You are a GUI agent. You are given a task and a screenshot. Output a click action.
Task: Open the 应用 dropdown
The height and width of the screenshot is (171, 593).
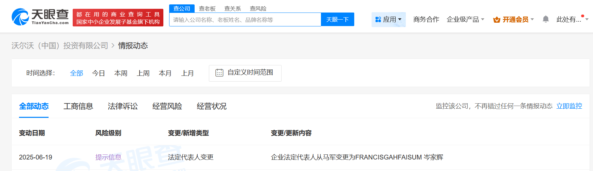pyautogui.click(x=389, y=19)
